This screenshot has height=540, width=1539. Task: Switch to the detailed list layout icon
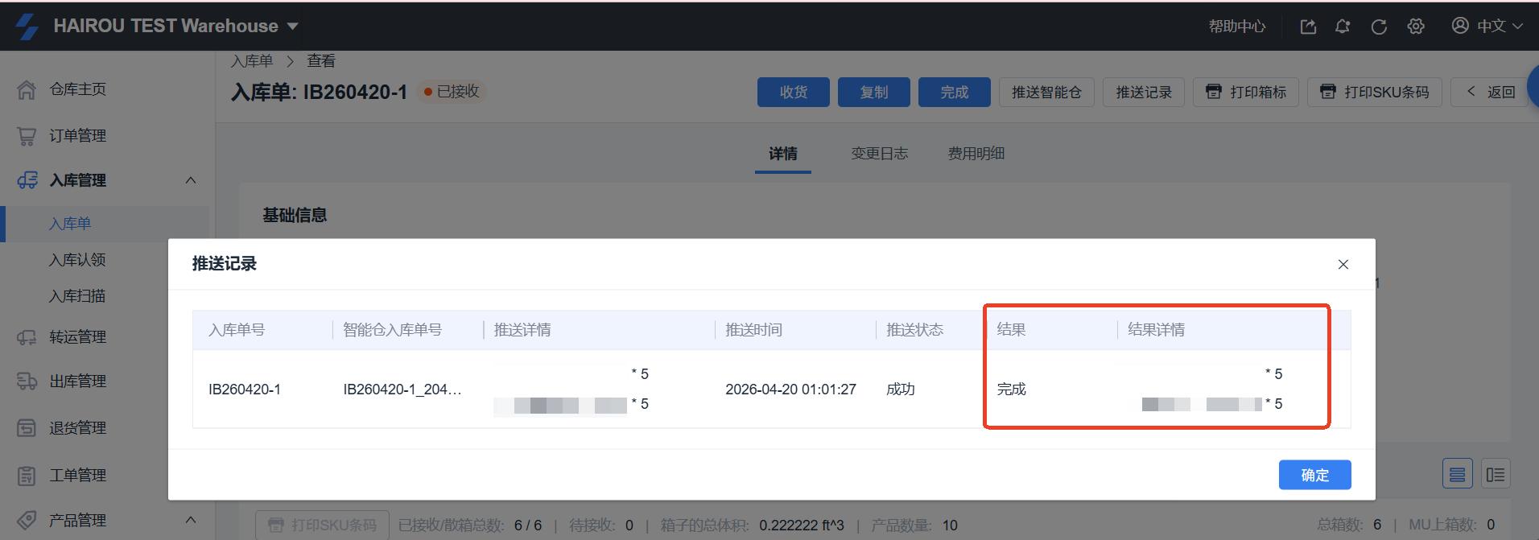(1495, 475)
